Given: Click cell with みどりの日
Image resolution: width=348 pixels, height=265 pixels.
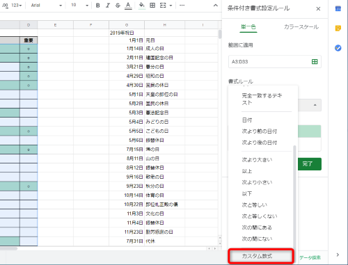Looking at the screenshot, I should point(165,122).
